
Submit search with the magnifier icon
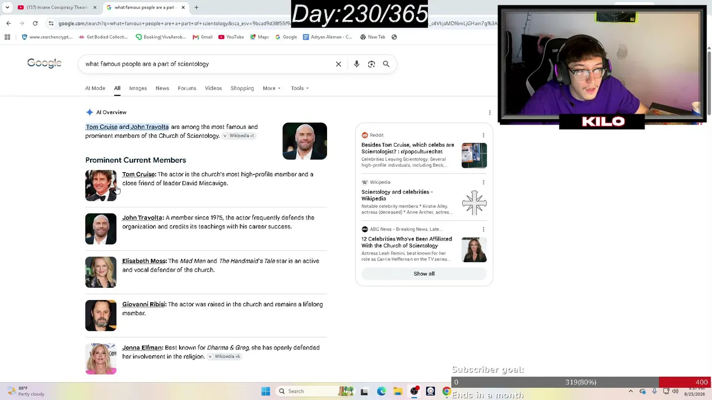tap(386, 64)
